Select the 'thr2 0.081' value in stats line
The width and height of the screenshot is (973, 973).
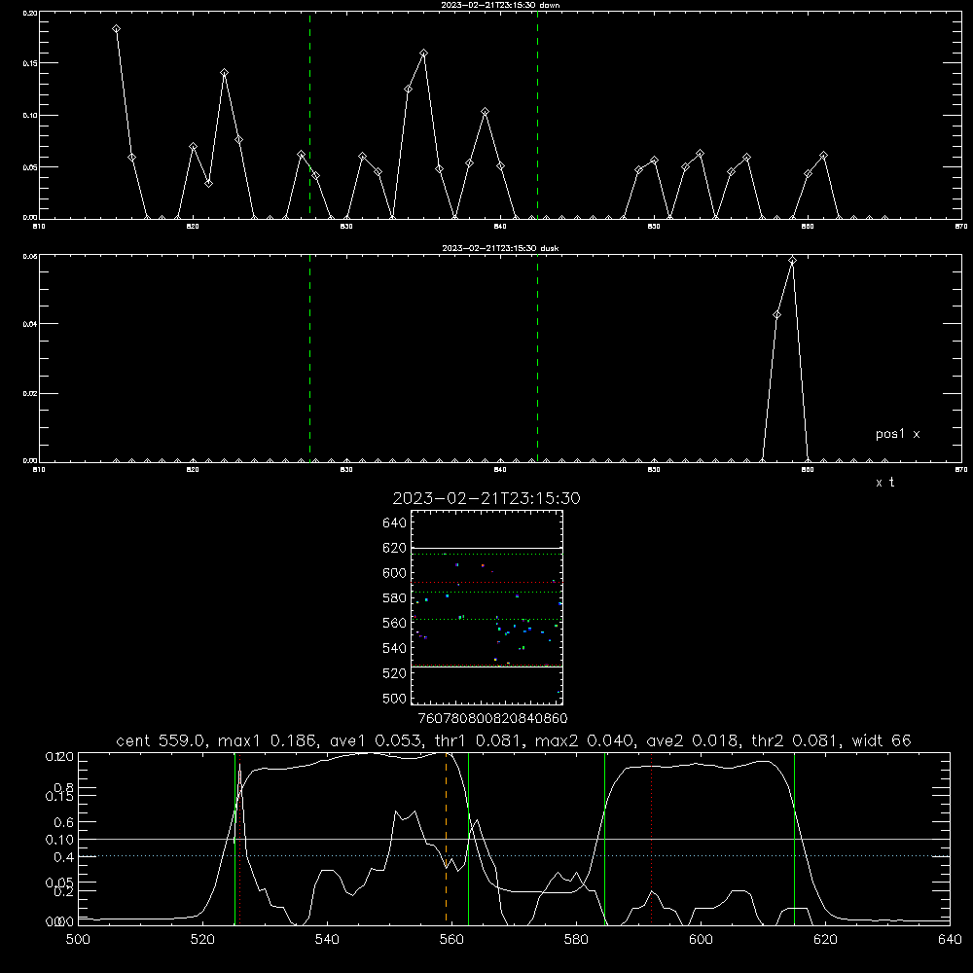coord(796,740)
